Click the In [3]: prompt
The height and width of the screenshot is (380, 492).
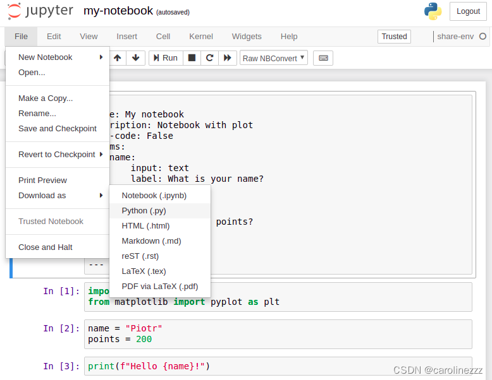(x=61, y=366)
